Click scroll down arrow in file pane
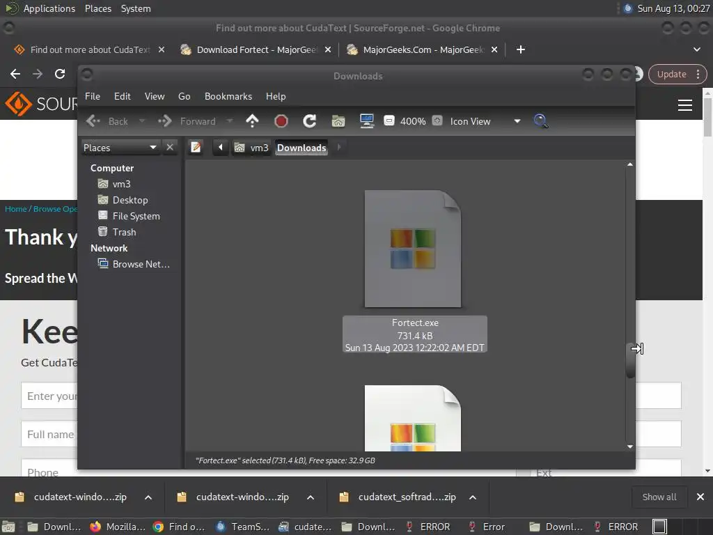 (x=630, y=447)
